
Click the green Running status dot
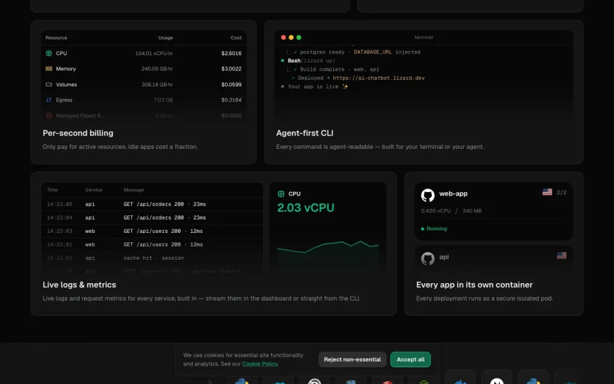tap(423, 229)
